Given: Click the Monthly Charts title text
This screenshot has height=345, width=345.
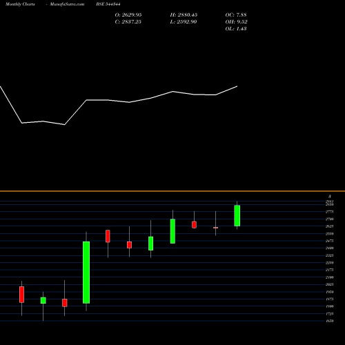Looking at the screenshot, I should tap(20, 4).
